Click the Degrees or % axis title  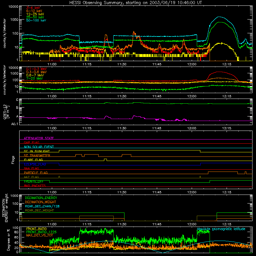point(8,240)
